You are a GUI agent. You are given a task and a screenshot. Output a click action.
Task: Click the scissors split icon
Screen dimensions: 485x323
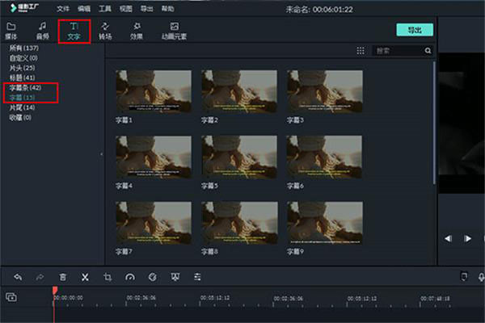click(x=85, y=277)
